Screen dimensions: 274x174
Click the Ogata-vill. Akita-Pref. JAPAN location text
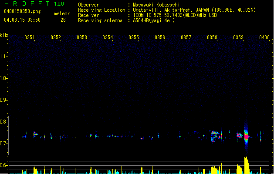194,10
